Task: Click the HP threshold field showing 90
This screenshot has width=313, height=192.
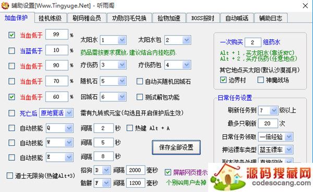Action: 57,66
